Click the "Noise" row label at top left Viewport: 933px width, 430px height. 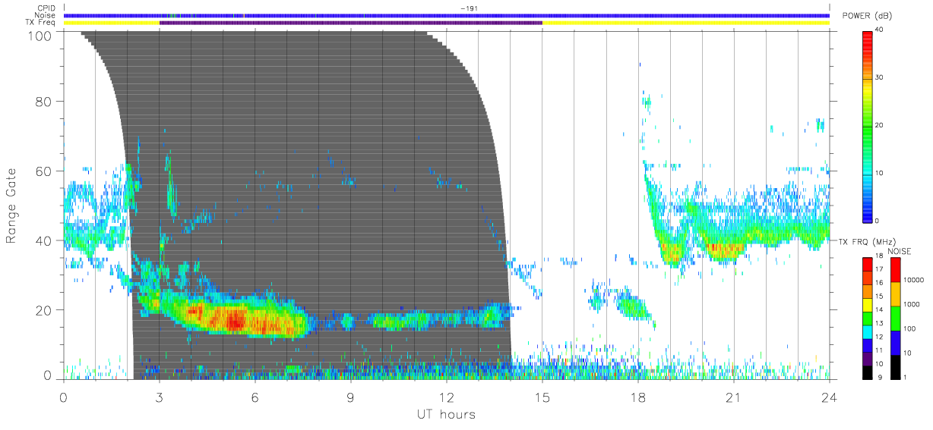[46, 15]
